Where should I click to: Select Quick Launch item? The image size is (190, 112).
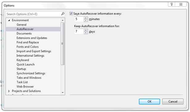(x=26, y=64)
